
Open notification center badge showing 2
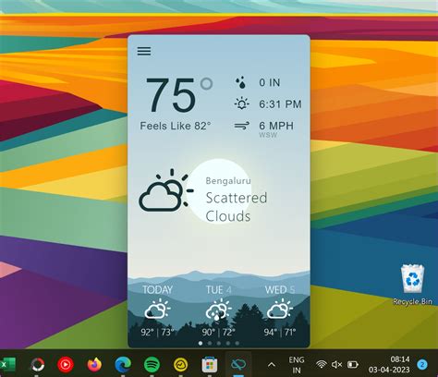click(x=422, y=365)
